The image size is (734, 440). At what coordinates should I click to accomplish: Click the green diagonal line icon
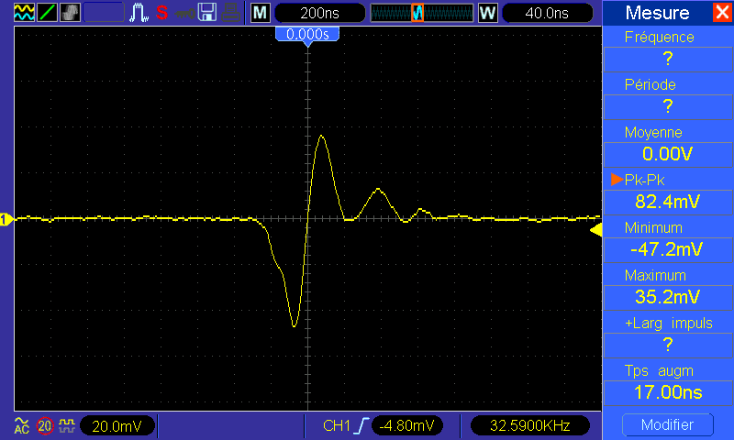[x=46, y=13]
